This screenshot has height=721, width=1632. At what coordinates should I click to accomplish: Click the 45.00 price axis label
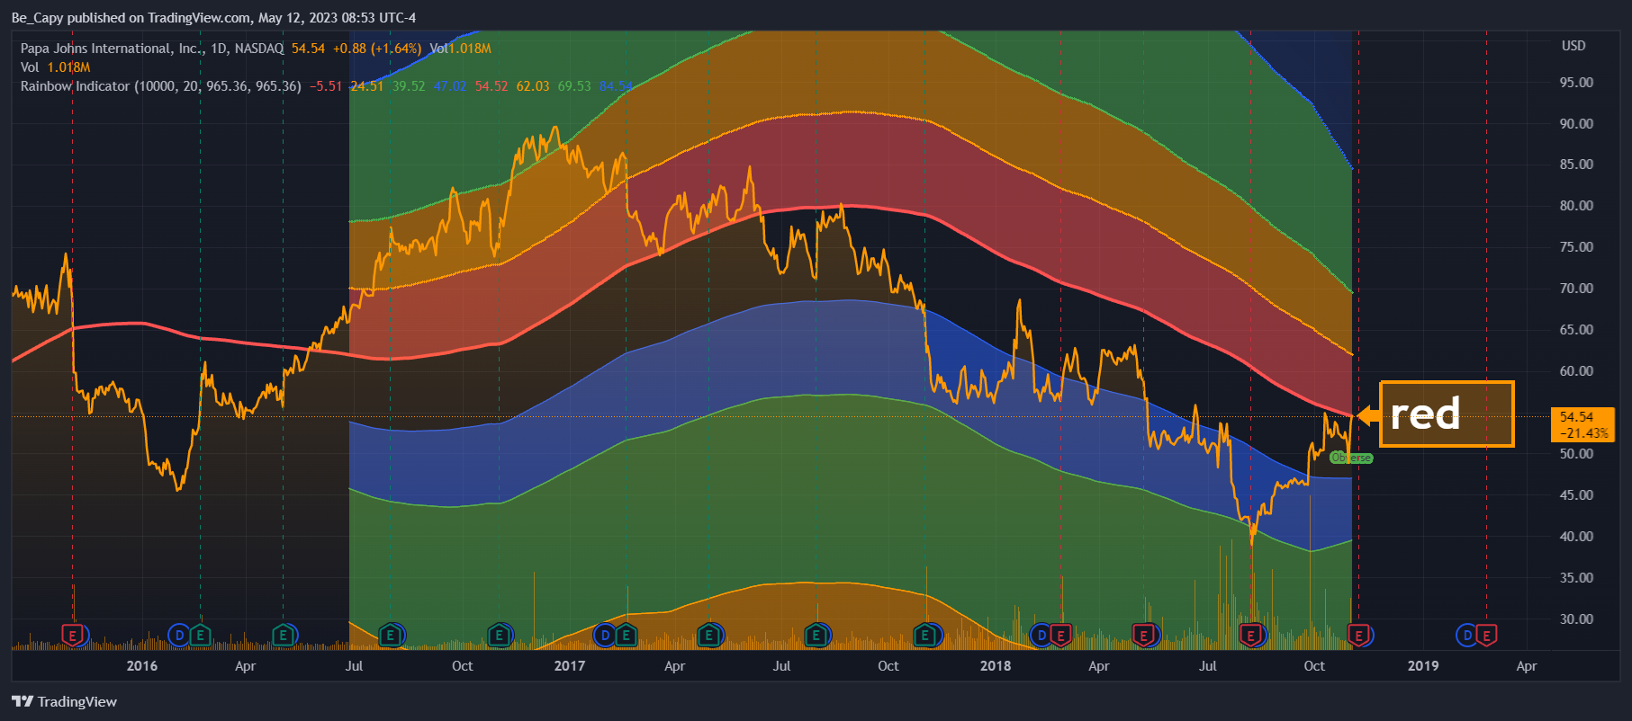[1576, 495]
